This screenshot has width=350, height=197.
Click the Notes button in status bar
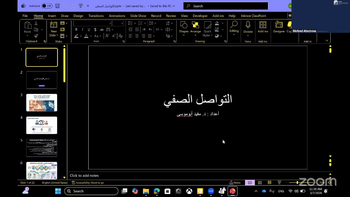[x=235, y=182]
